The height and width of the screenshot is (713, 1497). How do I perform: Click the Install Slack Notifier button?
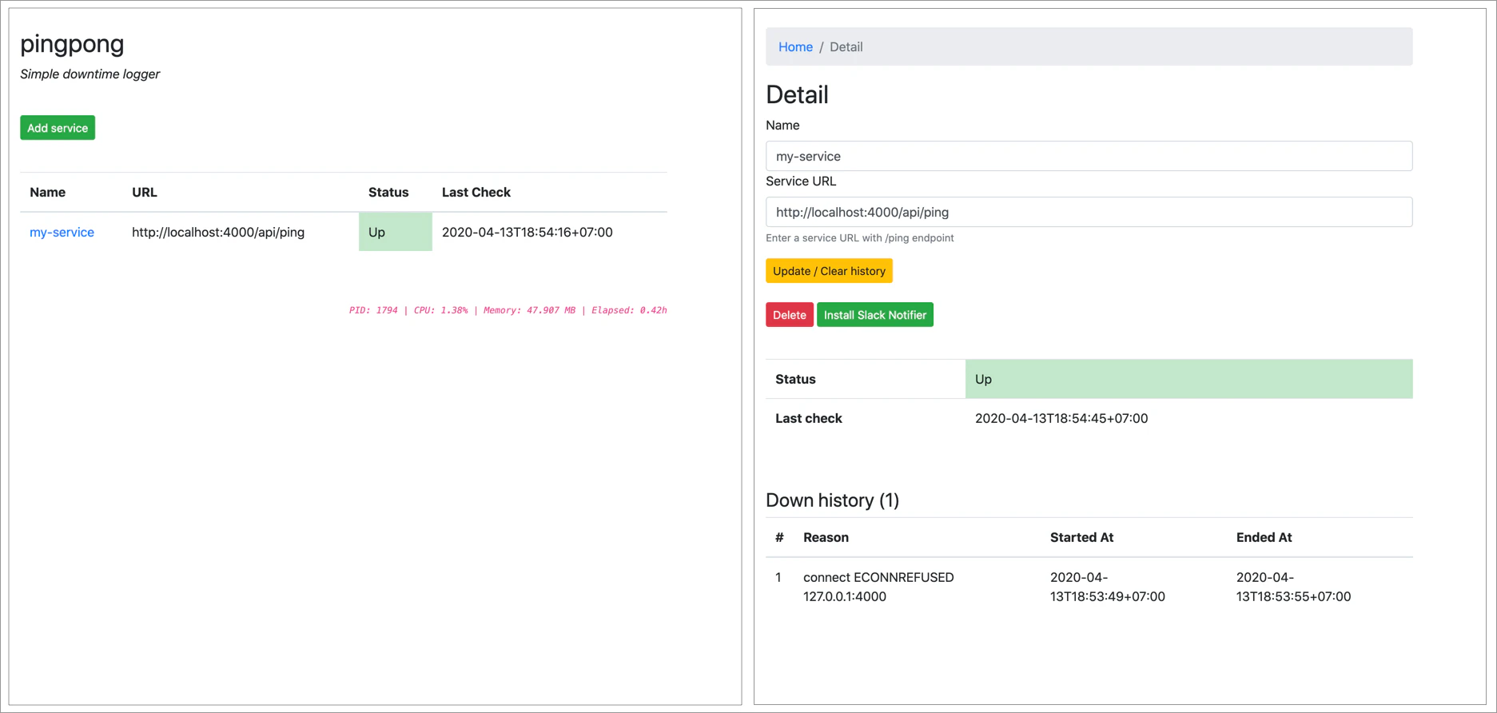[875, 315]
